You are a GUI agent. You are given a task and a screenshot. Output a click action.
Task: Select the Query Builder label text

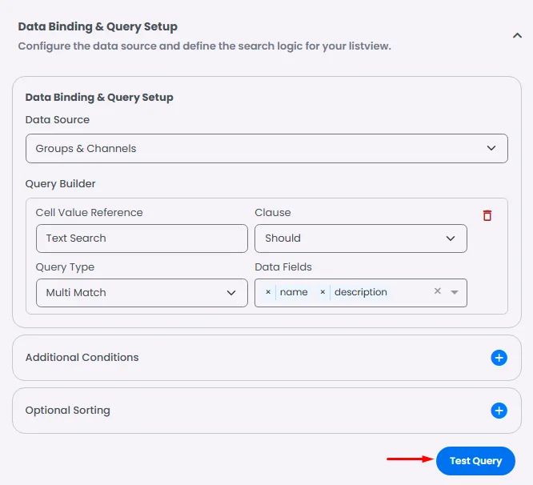tap(60, 184)
